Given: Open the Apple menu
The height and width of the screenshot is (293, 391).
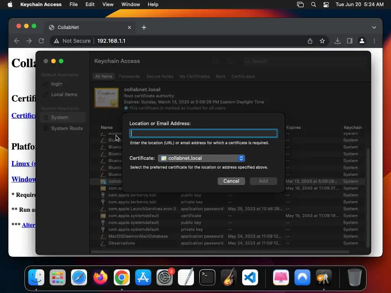Looking at the screenshot, I should point(10,5).
